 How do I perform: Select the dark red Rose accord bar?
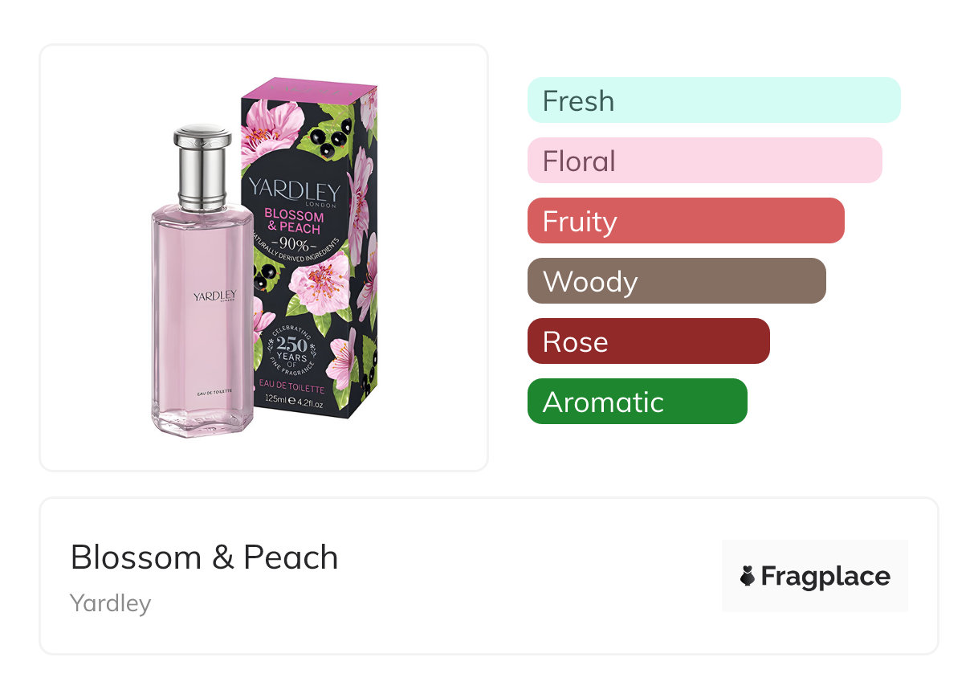[x=648, y=341]
